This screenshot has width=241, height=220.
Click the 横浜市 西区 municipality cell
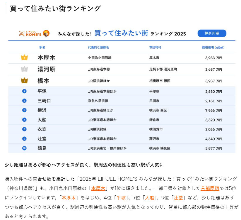tap(158, 110)
